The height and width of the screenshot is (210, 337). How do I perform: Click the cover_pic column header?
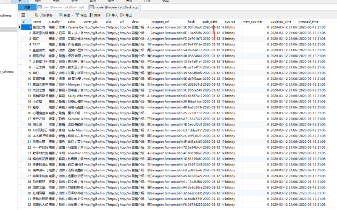(94, 21)
